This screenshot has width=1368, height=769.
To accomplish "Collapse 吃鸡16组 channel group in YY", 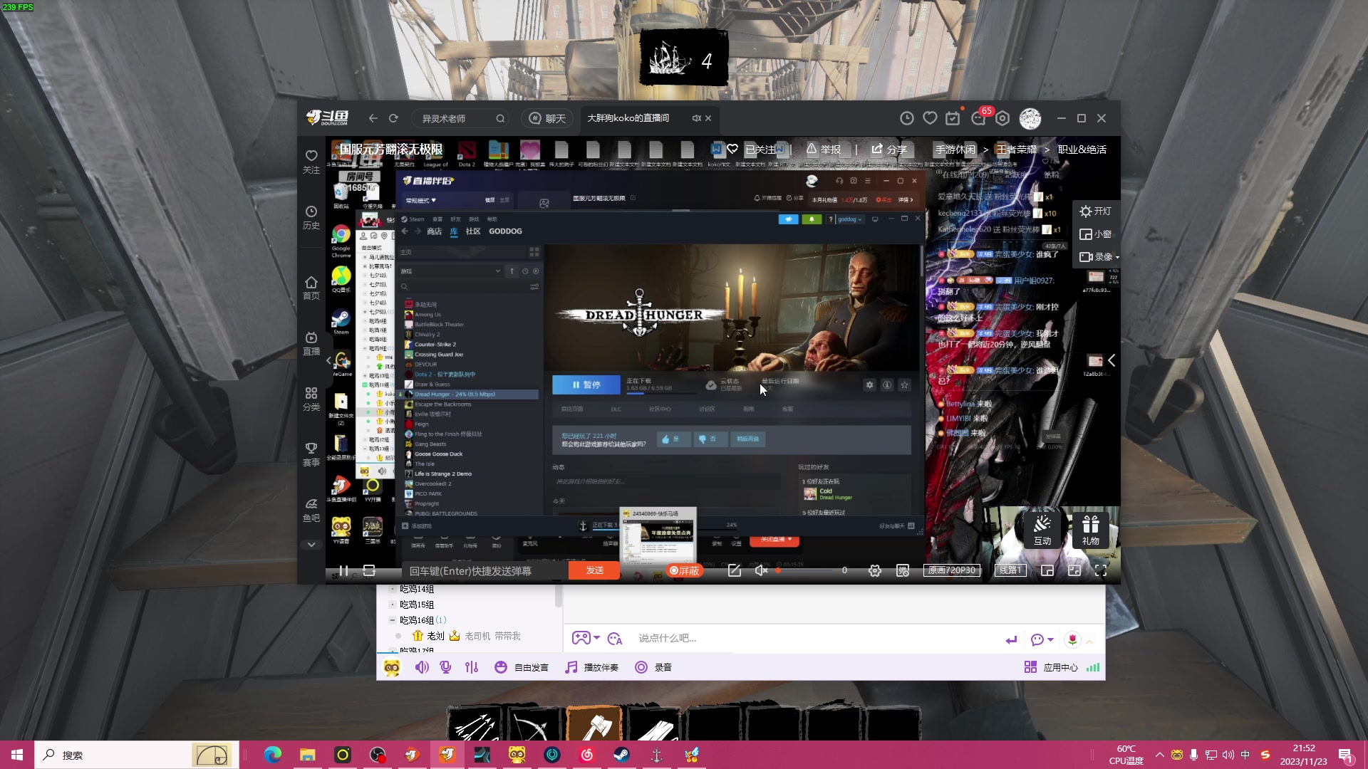I will click(392, 620).
